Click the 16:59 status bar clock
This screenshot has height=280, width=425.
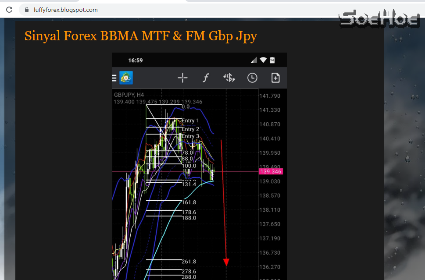136,60
